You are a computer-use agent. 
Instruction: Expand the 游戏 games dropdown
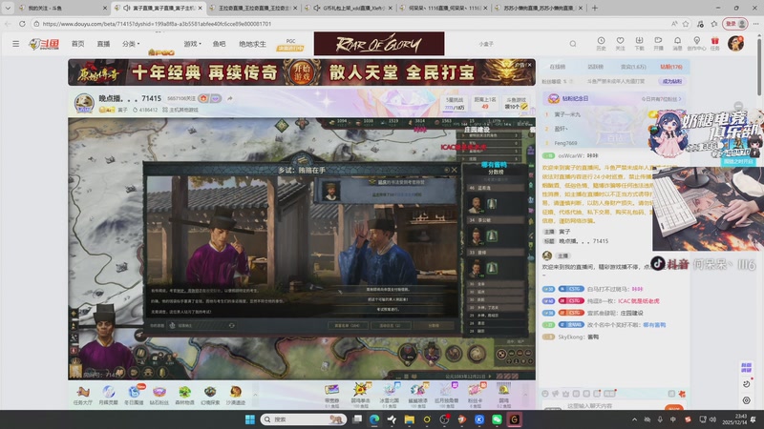192,44
